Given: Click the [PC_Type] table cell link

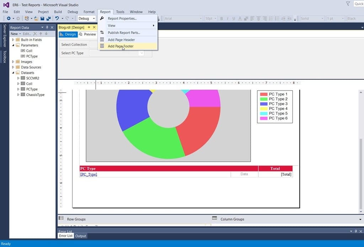Looking at the screenshot, I should (89, 174).
